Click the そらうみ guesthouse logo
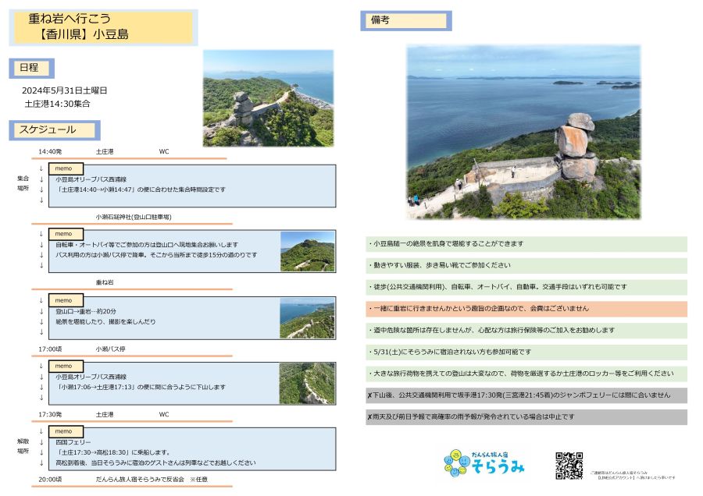The image size is (703, 496). click(x=484, y=464)
